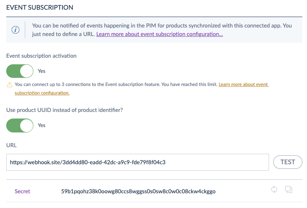Click the Yes label beside the activation toggle

(x=41, y=71)
